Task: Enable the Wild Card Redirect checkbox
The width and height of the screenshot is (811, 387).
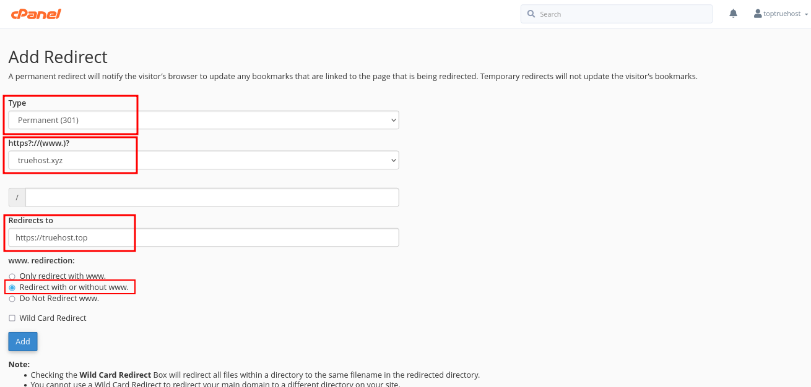Action: click(x=12, y=318)
